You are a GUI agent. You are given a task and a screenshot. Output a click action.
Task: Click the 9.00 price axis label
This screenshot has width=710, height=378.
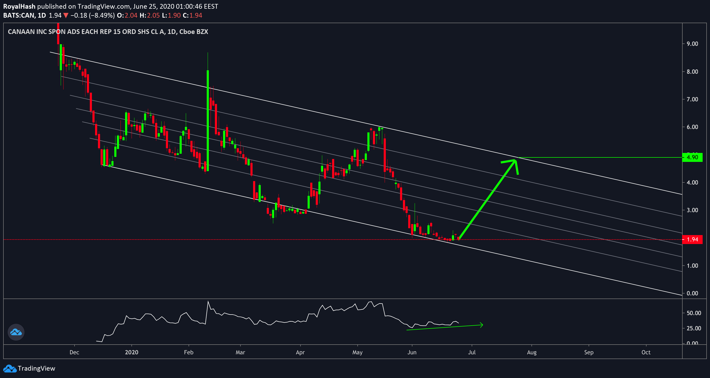pyautogui.click(x=692, y=44)
